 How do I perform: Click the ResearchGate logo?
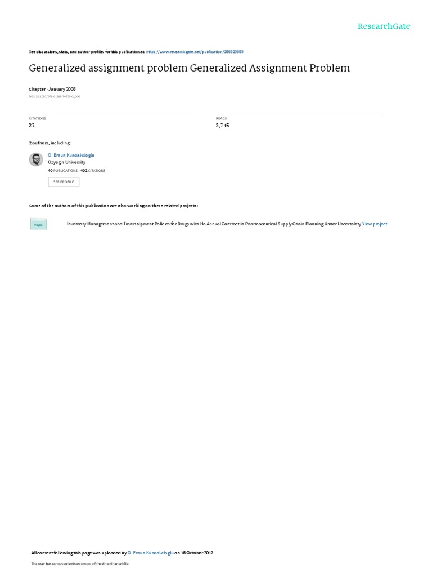pos(384,26)
